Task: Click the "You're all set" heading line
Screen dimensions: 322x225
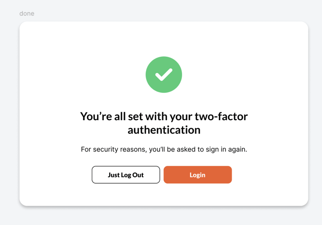Action: click(164, 116)
